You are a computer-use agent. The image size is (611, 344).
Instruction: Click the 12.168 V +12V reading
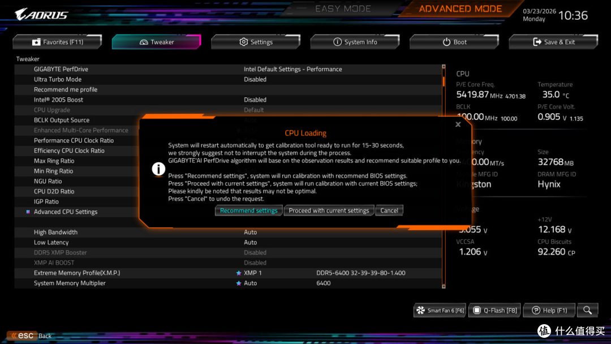[x=555, y=230]
